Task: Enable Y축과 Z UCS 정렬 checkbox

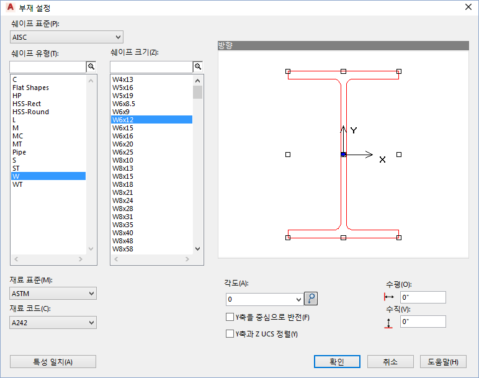Action: click(x=230, y=333)
